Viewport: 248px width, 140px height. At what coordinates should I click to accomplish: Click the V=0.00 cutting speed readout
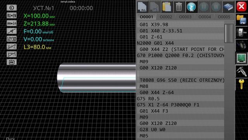[x=39, y=39]
